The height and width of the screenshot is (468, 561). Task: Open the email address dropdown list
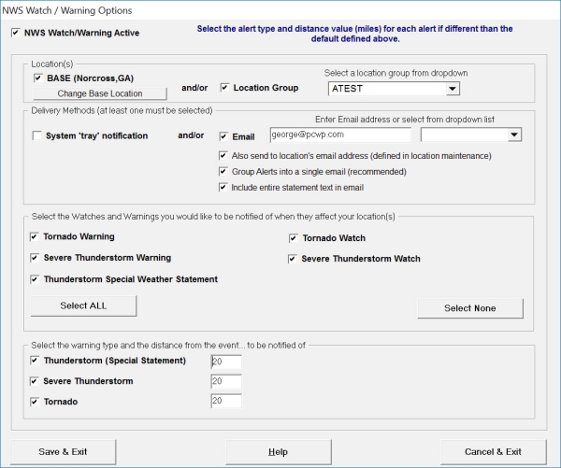[514, 135]
